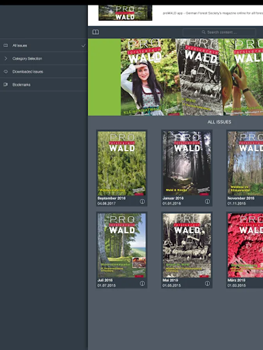
Task: Click the März 2015 title text
Action: [237, 280]
